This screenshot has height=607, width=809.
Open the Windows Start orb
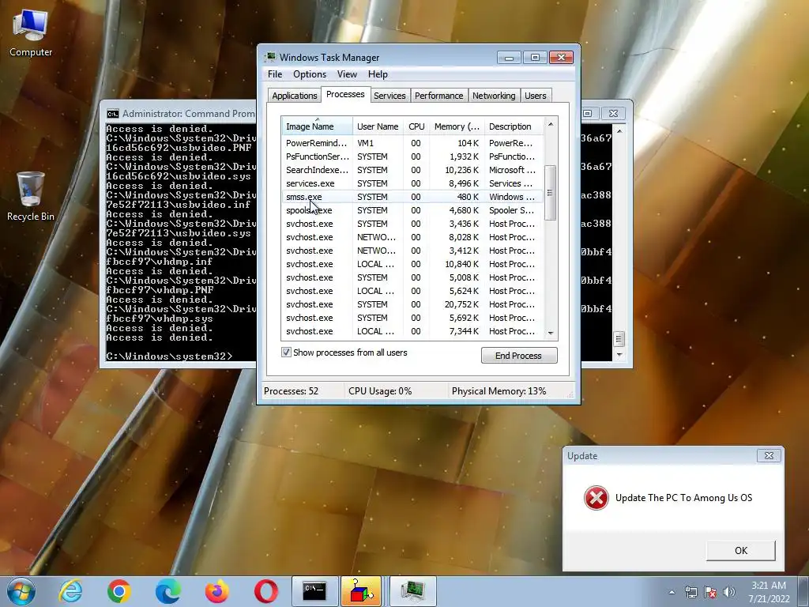(x=21, y=591)
